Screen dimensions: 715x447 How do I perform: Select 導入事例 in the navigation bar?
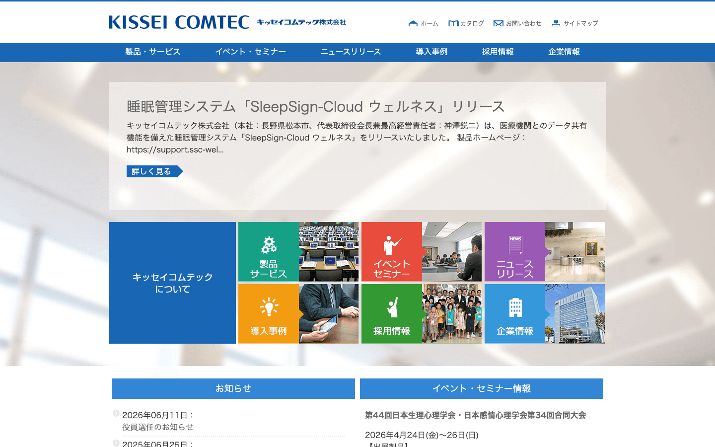point(431,52)
